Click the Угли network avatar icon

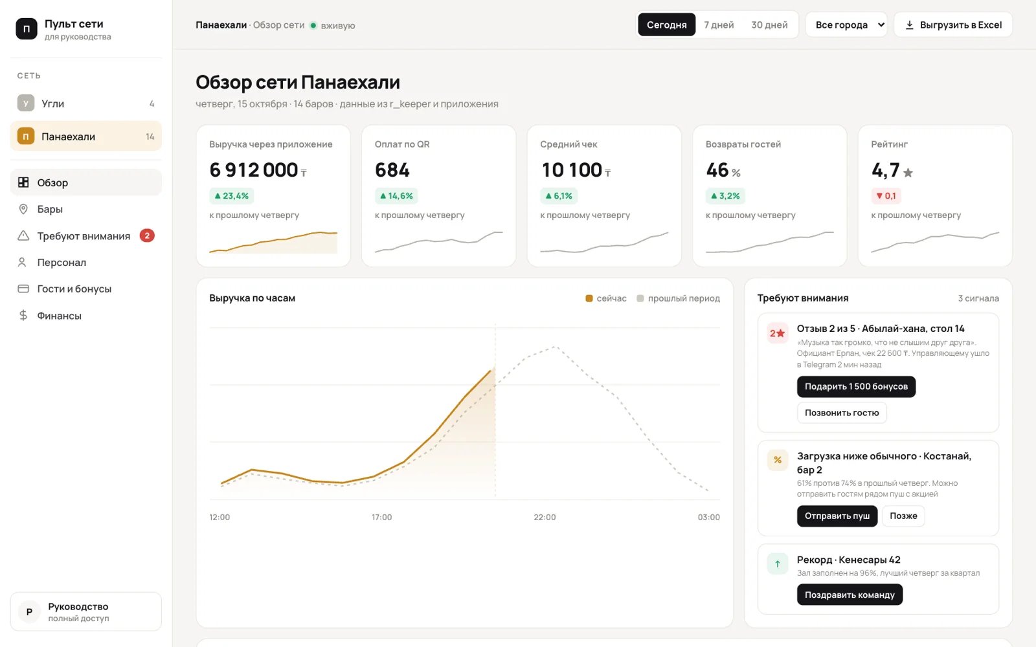[25, 103]
